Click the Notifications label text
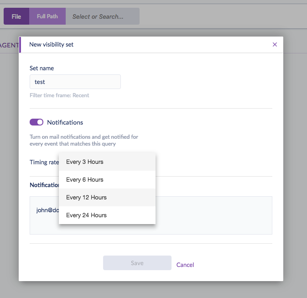This screenshot has height=298, width=307. [65, 122]
